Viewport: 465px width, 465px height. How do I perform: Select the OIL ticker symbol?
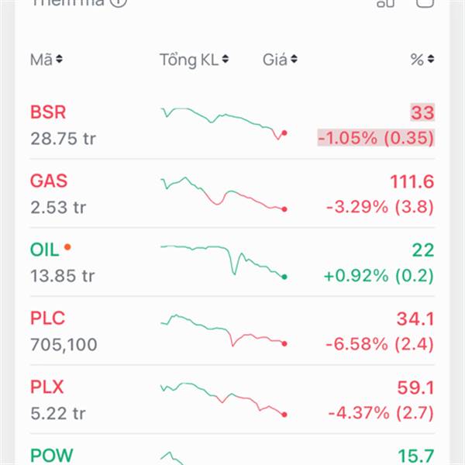tap(43, 250)
